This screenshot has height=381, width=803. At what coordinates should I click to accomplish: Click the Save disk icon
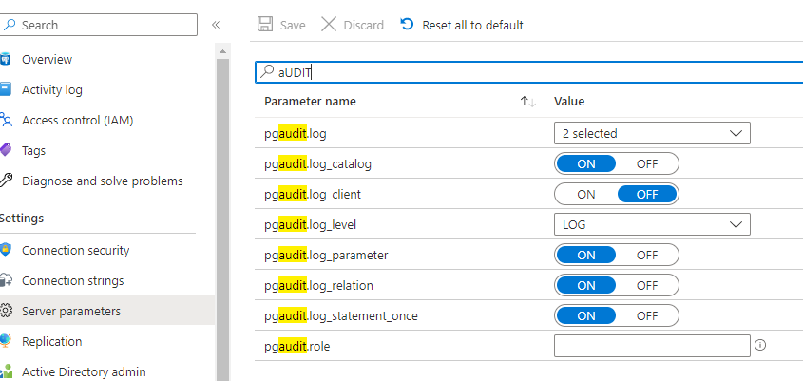point(265,25)
